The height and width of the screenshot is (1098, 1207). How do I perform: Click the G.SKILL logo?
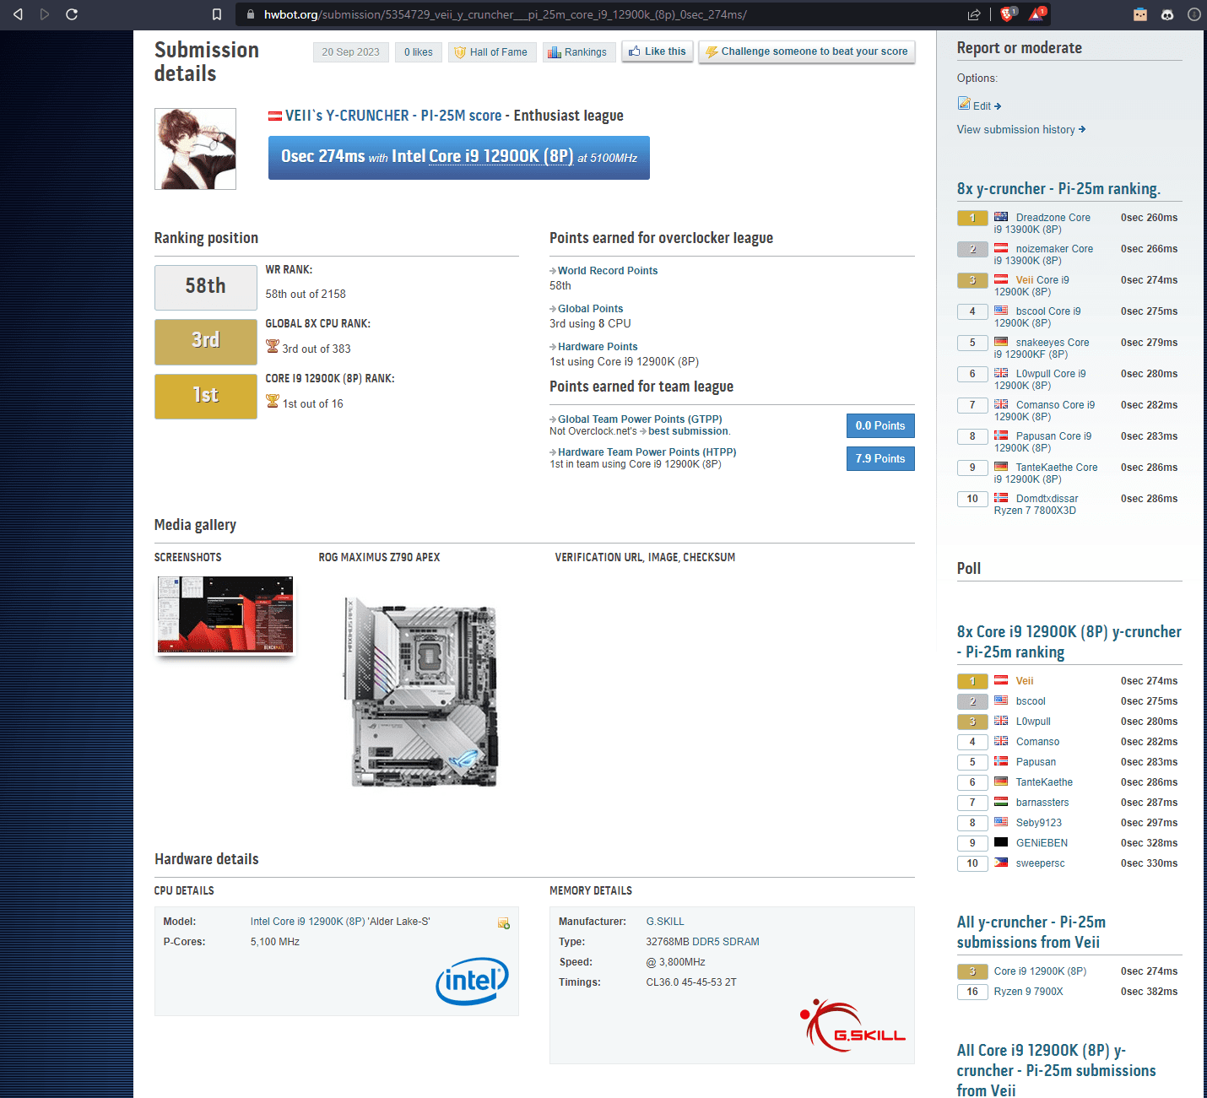point(852,1025)
